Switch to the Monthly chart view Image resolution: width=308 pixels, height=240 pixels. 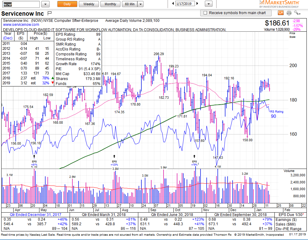click(x=110, y=4)
